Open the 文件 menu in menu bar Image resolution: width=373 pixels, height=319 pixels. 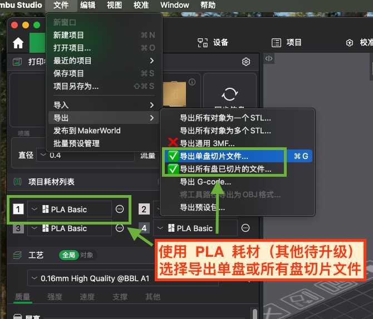[61, 5]
